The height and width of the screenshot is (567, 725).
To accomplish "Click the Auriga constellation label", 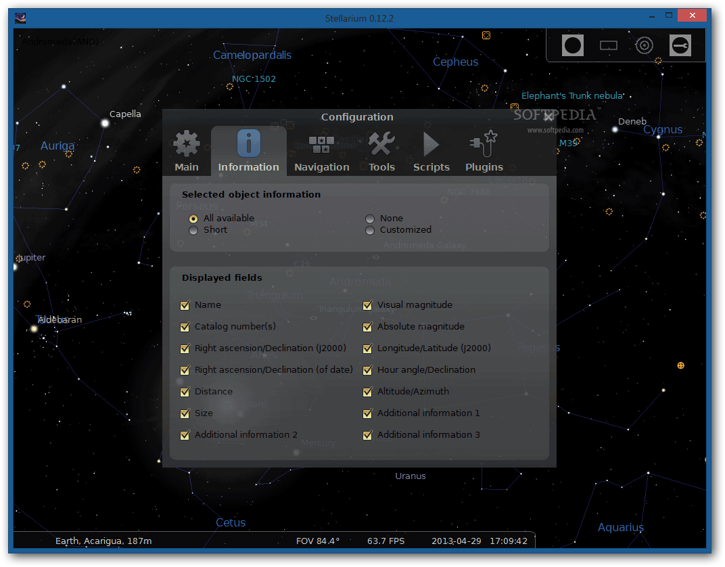I will click(x=57, y=145).
